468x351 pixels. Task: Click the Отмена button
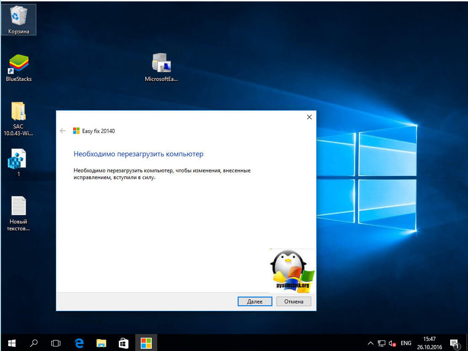coord(293,302)
